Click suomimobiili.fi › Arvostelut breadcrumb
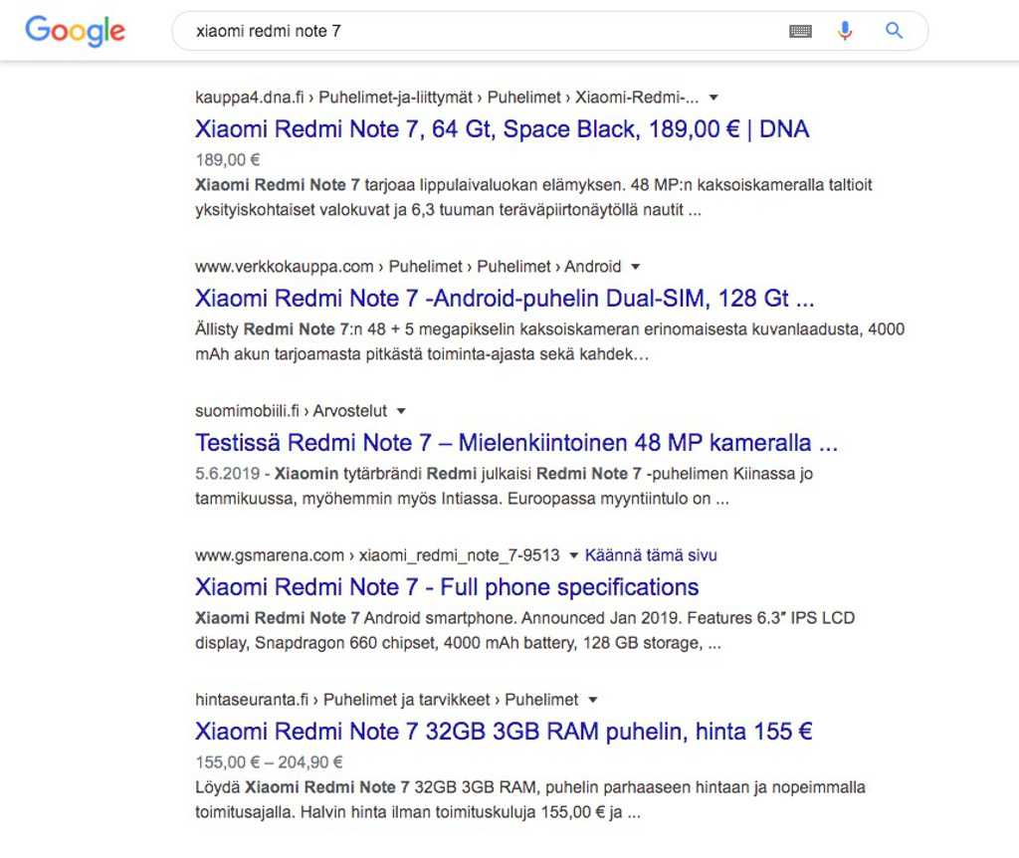This screenshot has height=858, width=1019. 292,411
